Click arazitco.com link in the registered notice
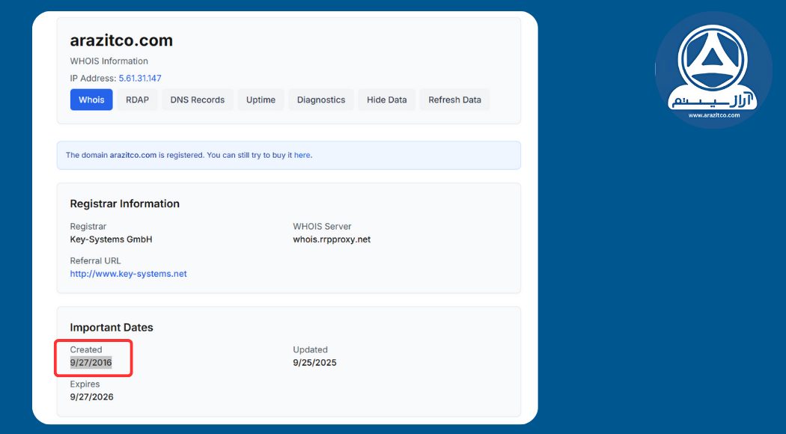 coord(132,156)
